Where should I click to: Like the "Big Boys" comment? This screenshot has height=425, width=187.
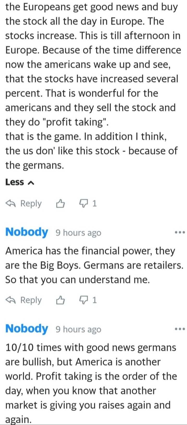[60, 300]
